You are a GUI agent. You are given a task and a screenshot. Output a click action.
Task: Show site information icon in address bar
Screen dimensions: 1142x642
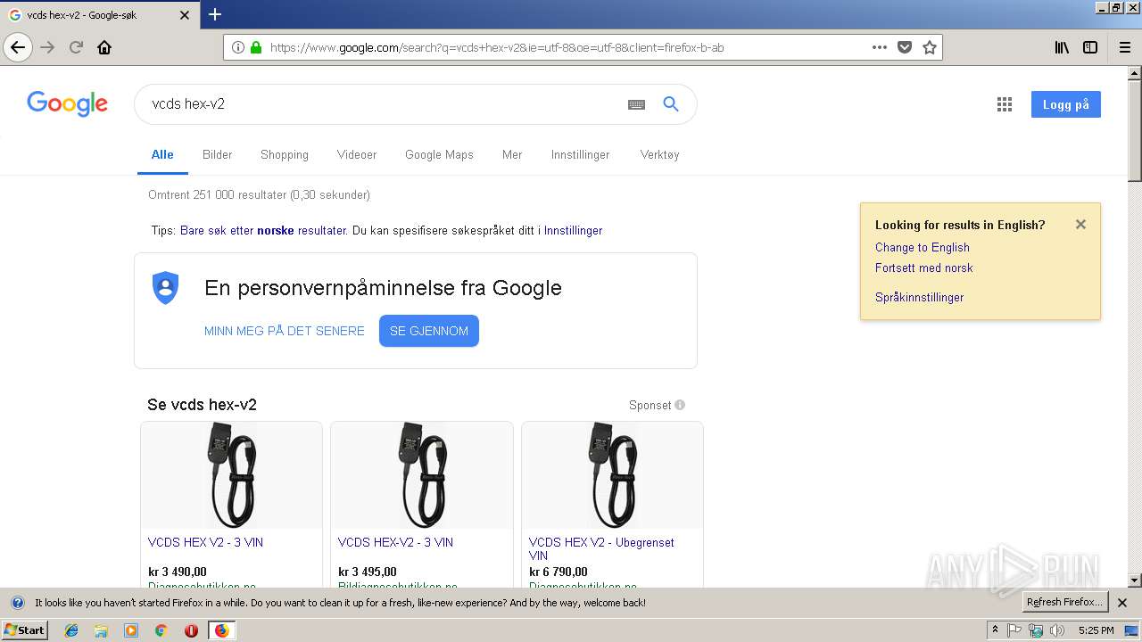237,47
